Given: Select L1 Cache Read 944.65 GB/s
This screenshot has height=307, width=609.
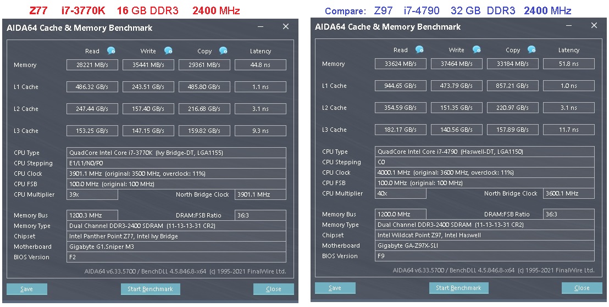Looking at the screenshot, I should tap(401, 86).
